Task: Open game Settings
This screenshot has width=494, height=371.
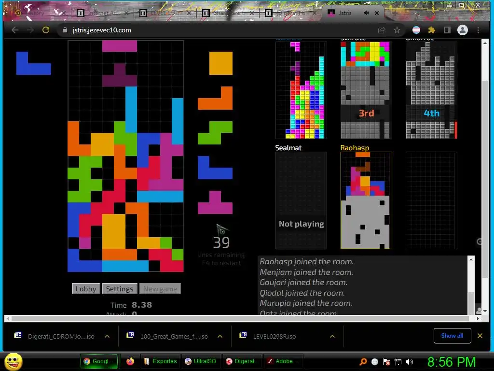Action: click(x=120, y=289)
